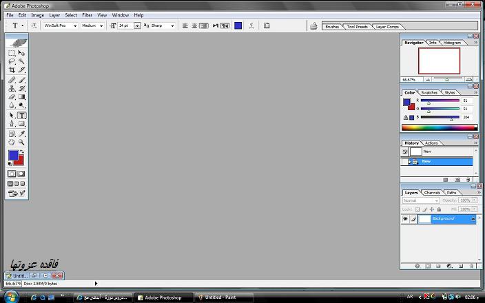Expand the font size dropdown 24 pt
The width and height of the screenshot is (485, 303).
[x=137, y=25]
